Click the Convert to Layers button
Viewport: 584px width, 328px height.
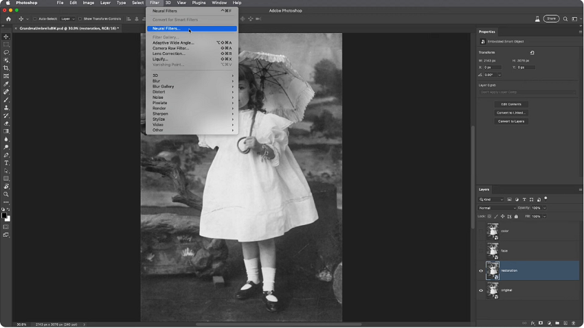click(511, 121)
